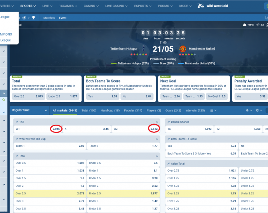This screenshot has width=268, height=213.
Task: Select Over 0.5 at 1.007
Action: [50, 163]
